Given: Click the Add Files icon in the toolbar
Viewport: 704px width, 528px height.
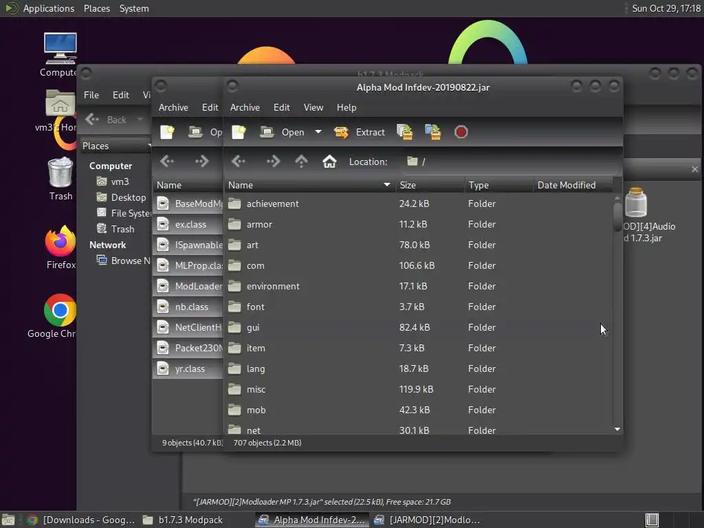Looking at the screenshot, I should click(405, 132).
